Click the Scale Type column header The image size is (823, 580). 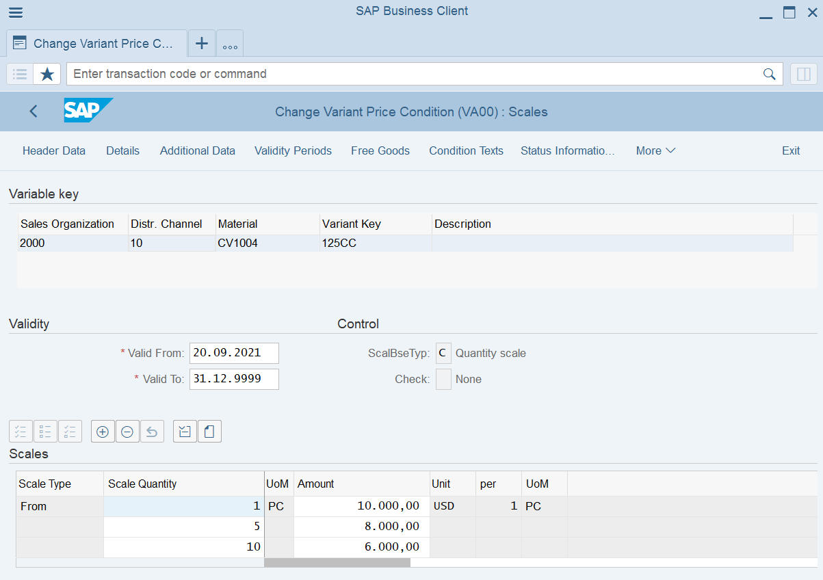click(x=60, y=484)
